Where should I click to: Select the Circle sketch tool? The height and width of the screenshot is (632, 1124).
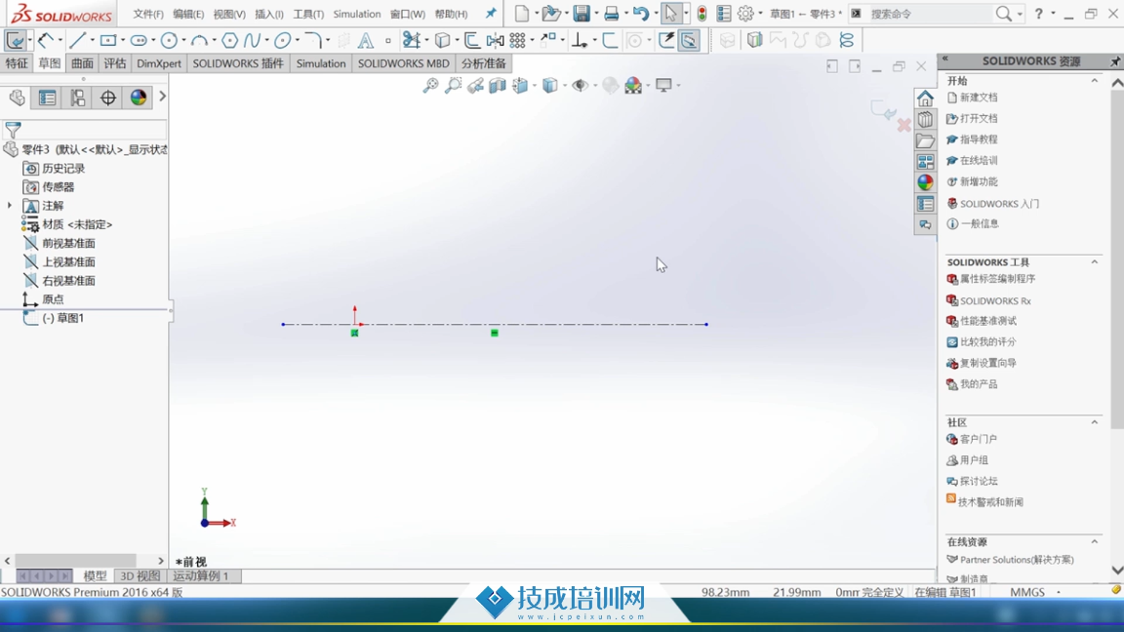169,40
